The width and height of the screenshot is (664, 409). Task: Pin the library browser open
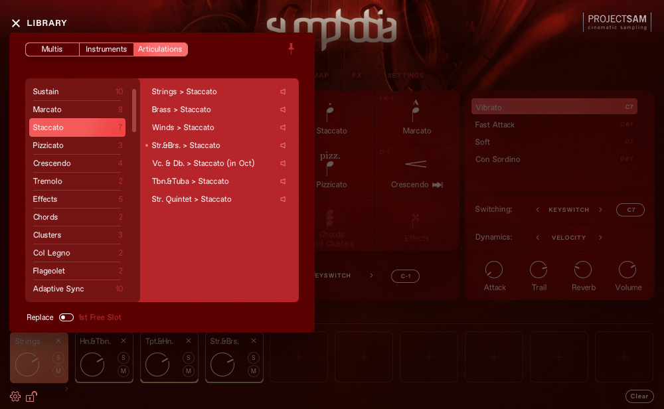[x=291, y=48]
